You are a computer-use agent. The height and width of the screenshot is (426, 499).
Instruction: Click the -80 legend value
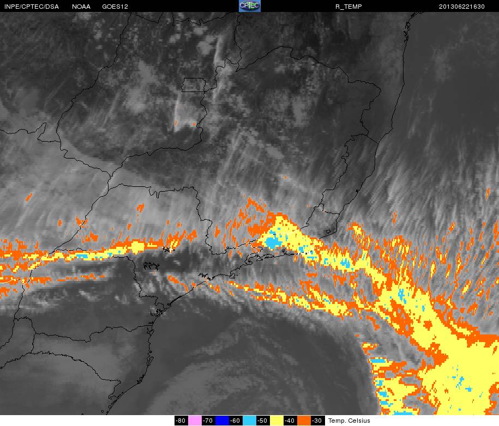pyautogui.click(x=181, y=421)
